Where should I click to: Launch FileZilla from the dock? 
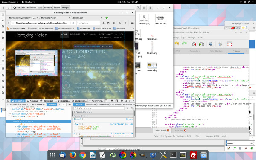[x=193, y=155]
